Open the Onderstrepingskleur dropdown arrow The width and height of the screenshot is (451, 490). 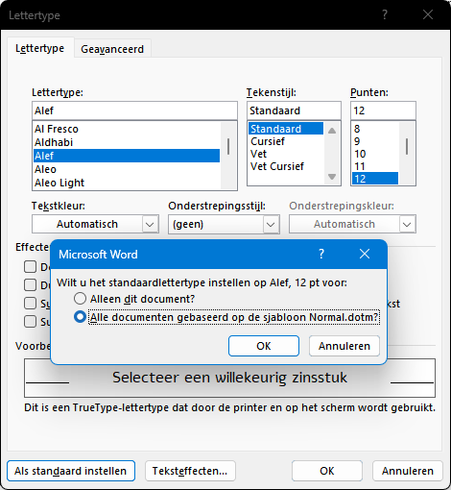[407, 224]
